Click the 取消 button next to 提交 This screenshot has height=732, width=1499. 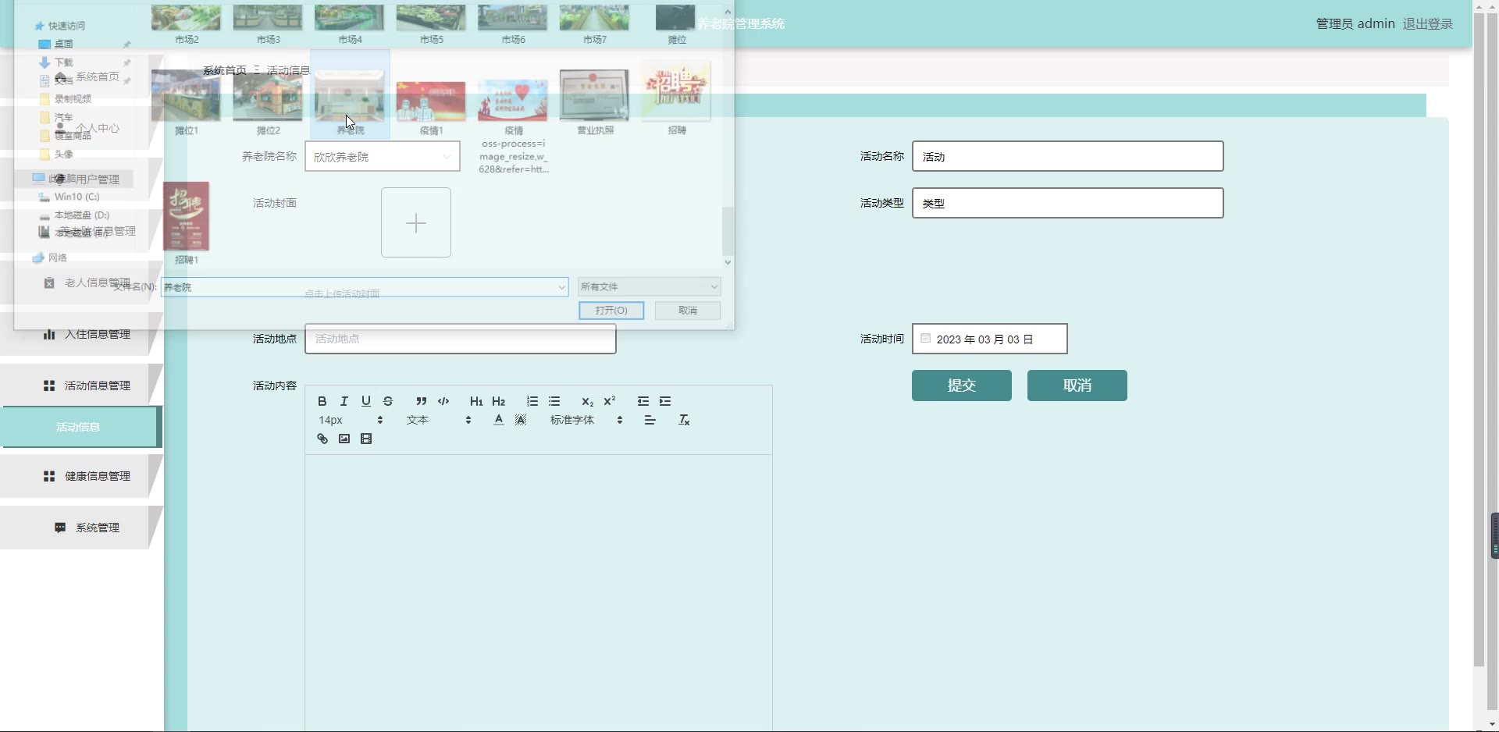point(1077,386)
